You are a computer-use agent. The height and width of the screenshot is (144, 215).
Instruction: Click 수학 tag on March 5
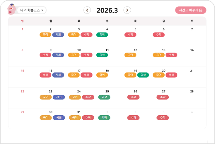tap(130, 35)
